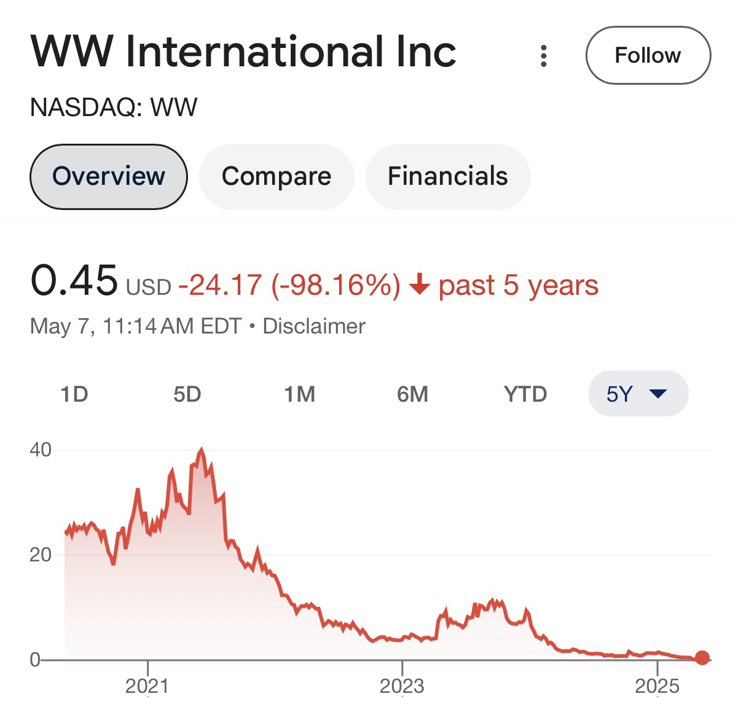Click the 2023 label on chart axis
This screenshot has width=741, height=718.
(x=402, y=685)
